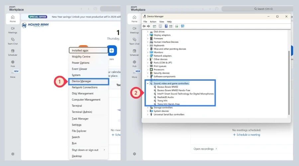Click Search (Ctrl+E) box in Zoom
299x166 pixels.
(x=257, y=9)
